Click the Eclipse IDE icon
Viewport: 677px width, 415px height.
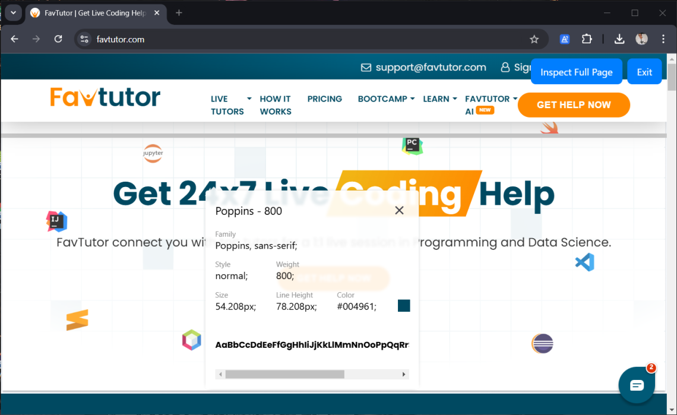[x=541, y=343]
